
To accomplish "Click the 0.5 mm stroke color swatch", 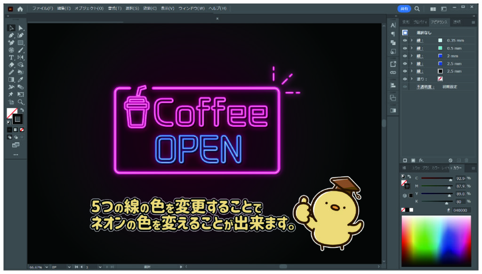I will [440, 48].
